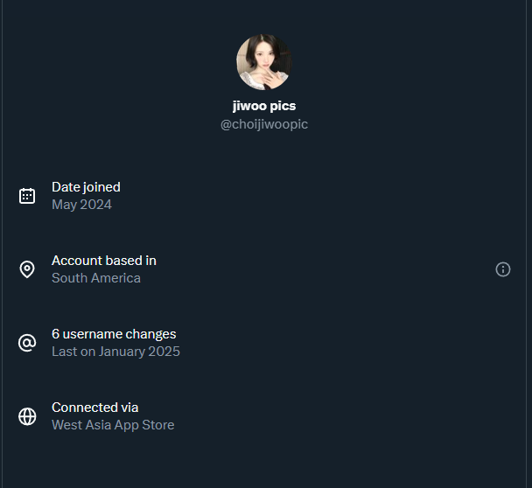Click the calendar icon beside Date joined
Viewport: 532px width, 488px height.
[27, 196]
